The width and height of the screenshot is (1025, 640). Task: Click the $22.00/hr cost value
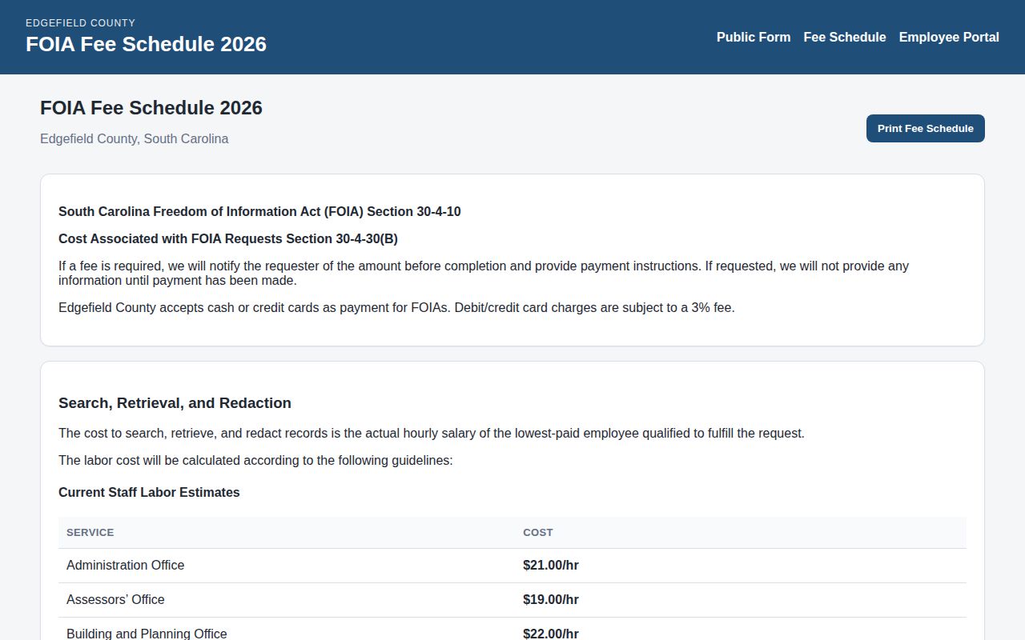click(551, 633)
